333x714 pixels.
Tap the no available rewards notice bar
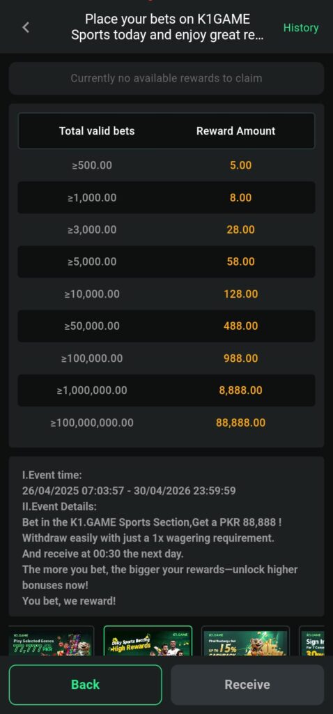pos(166,78)
